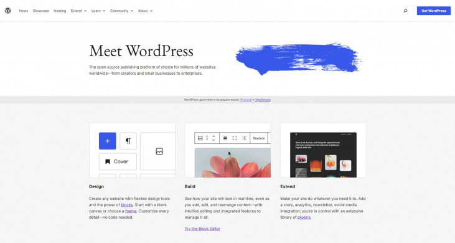455x243 pixels.
Task: Click the Cover block with bookmark icon
Action: pyautogui.click(x=118, y=161)
